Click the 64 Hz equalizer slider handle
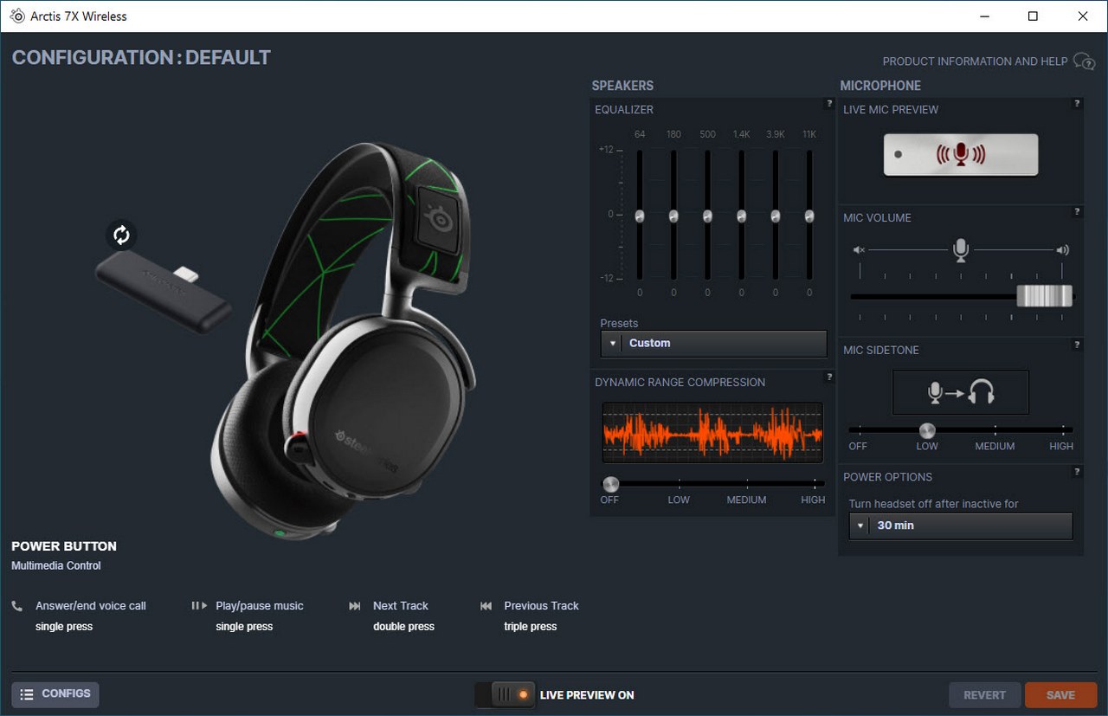 tap(640, 216)
